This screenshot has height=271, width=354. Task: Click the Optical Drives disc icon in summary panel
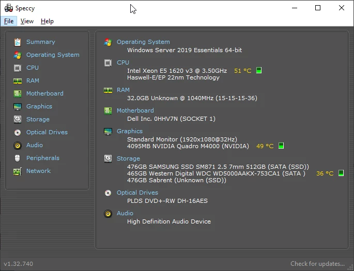(108, 193)
